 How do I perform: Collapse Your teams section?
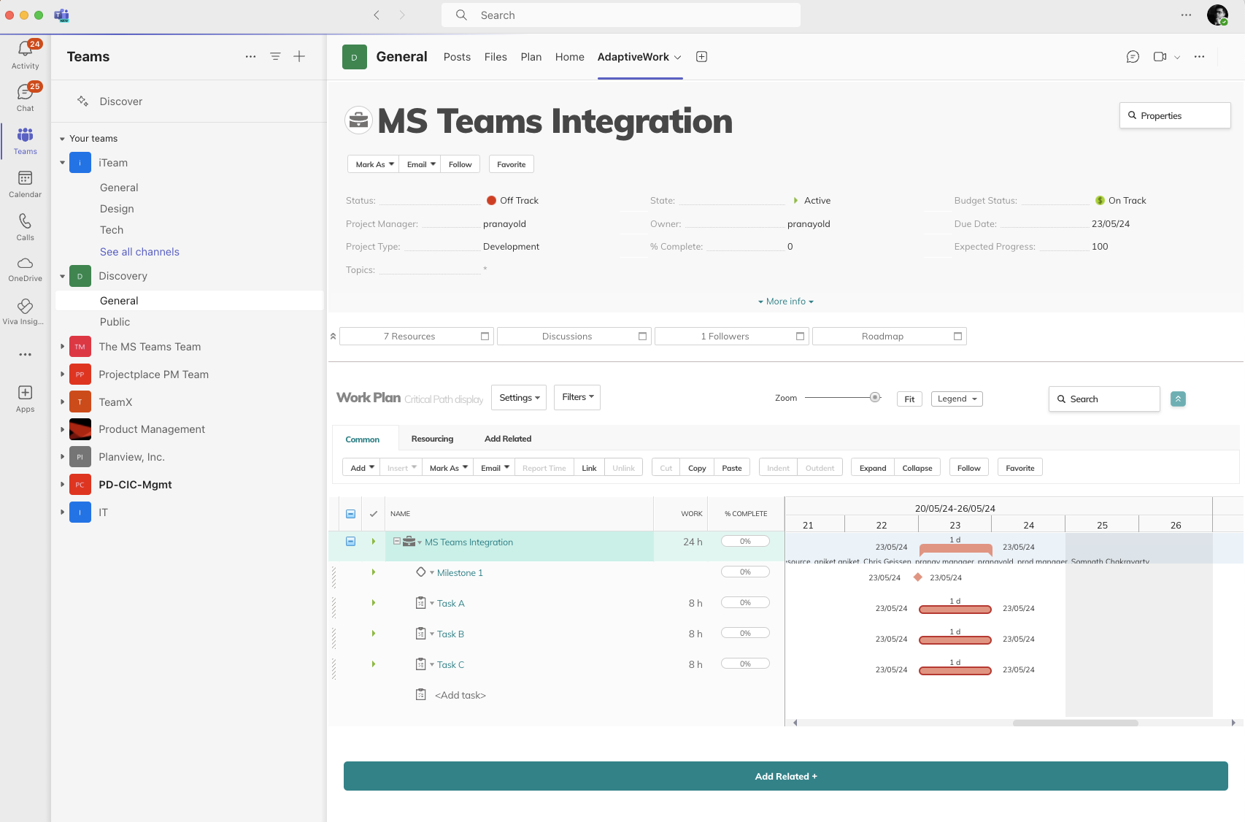point(62,139)
